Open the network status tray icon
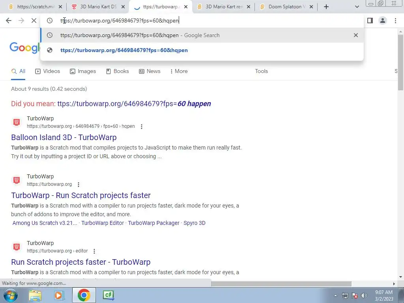This screenshot has width=404, height=303. coord(345,296)
